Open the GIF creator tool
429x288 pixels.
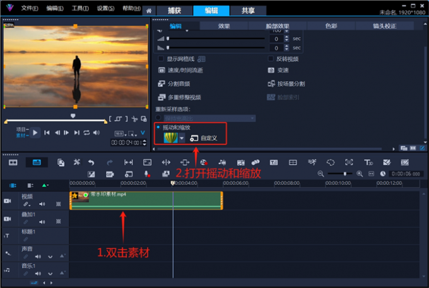pyautogui.click(x=110, y=174)
